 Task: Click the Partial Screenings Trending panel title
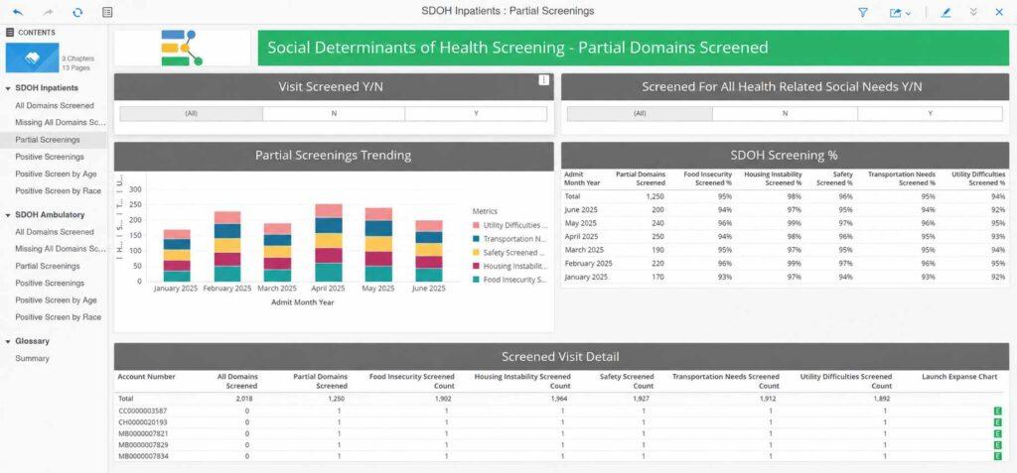[x=334, y=156]
